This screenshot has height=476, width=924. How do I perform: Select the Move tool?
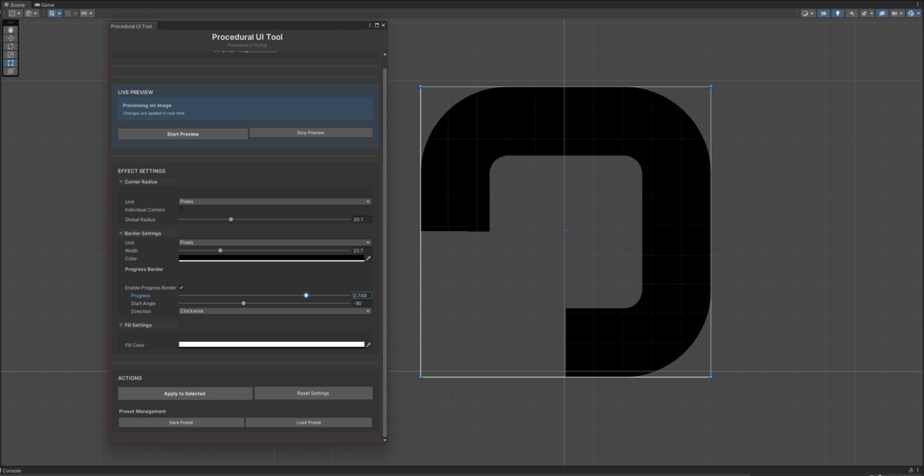(x=10, y=39)
